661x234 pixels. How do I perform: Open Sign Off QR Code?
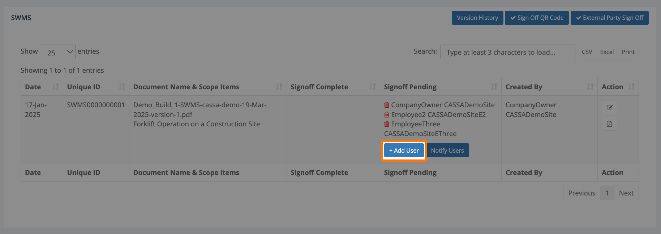coord(537,18)
